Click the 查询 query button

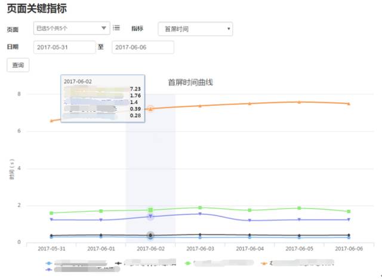point(18,65)
